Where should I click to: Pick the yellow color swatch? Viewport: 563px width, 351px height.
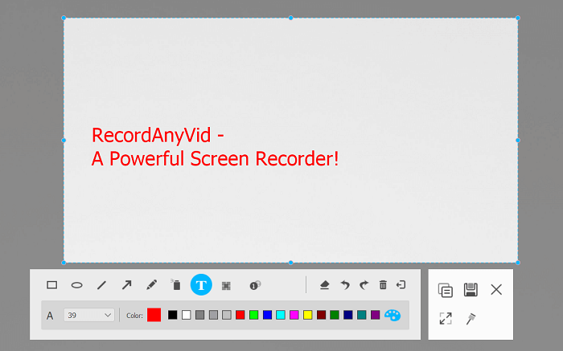pyautogui.click(x=308, y=315)
